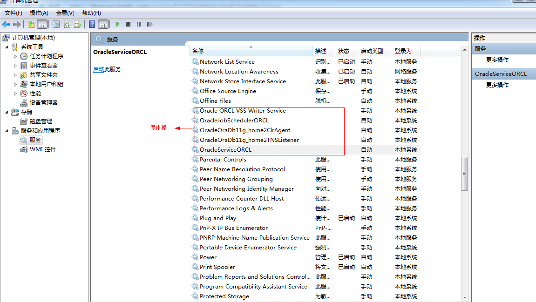Open the 操作(A) menu
Viewport: 536px width, 302px height.
[39, 13]
